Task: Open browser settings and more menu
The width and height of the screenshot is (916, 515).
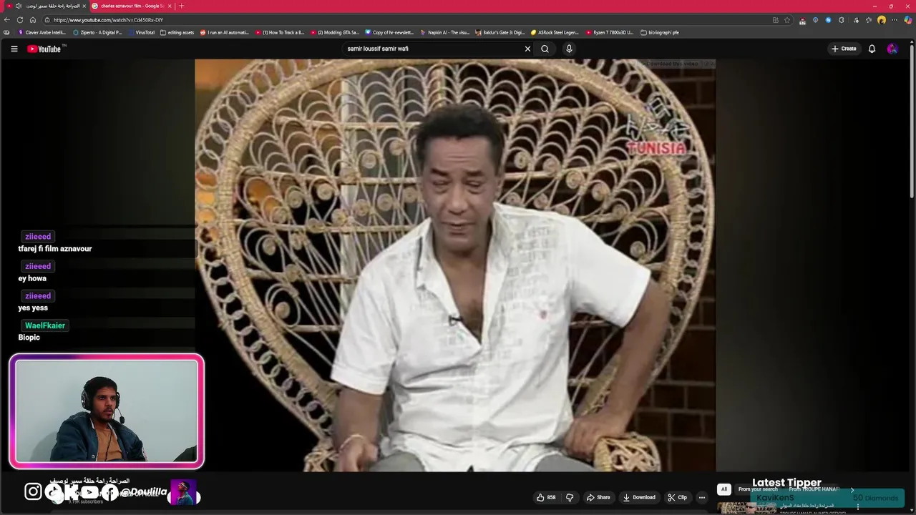Action: [x=895, y=20]
